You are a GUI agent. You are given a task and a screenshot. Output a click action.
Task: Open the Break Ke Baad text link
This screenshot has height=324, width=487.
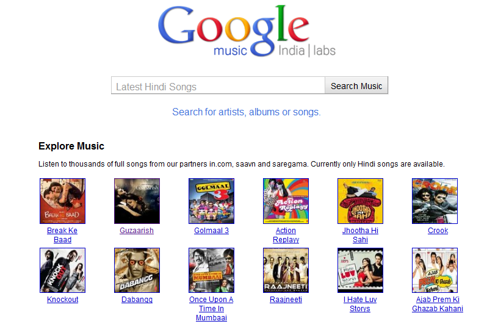(62, 235)
